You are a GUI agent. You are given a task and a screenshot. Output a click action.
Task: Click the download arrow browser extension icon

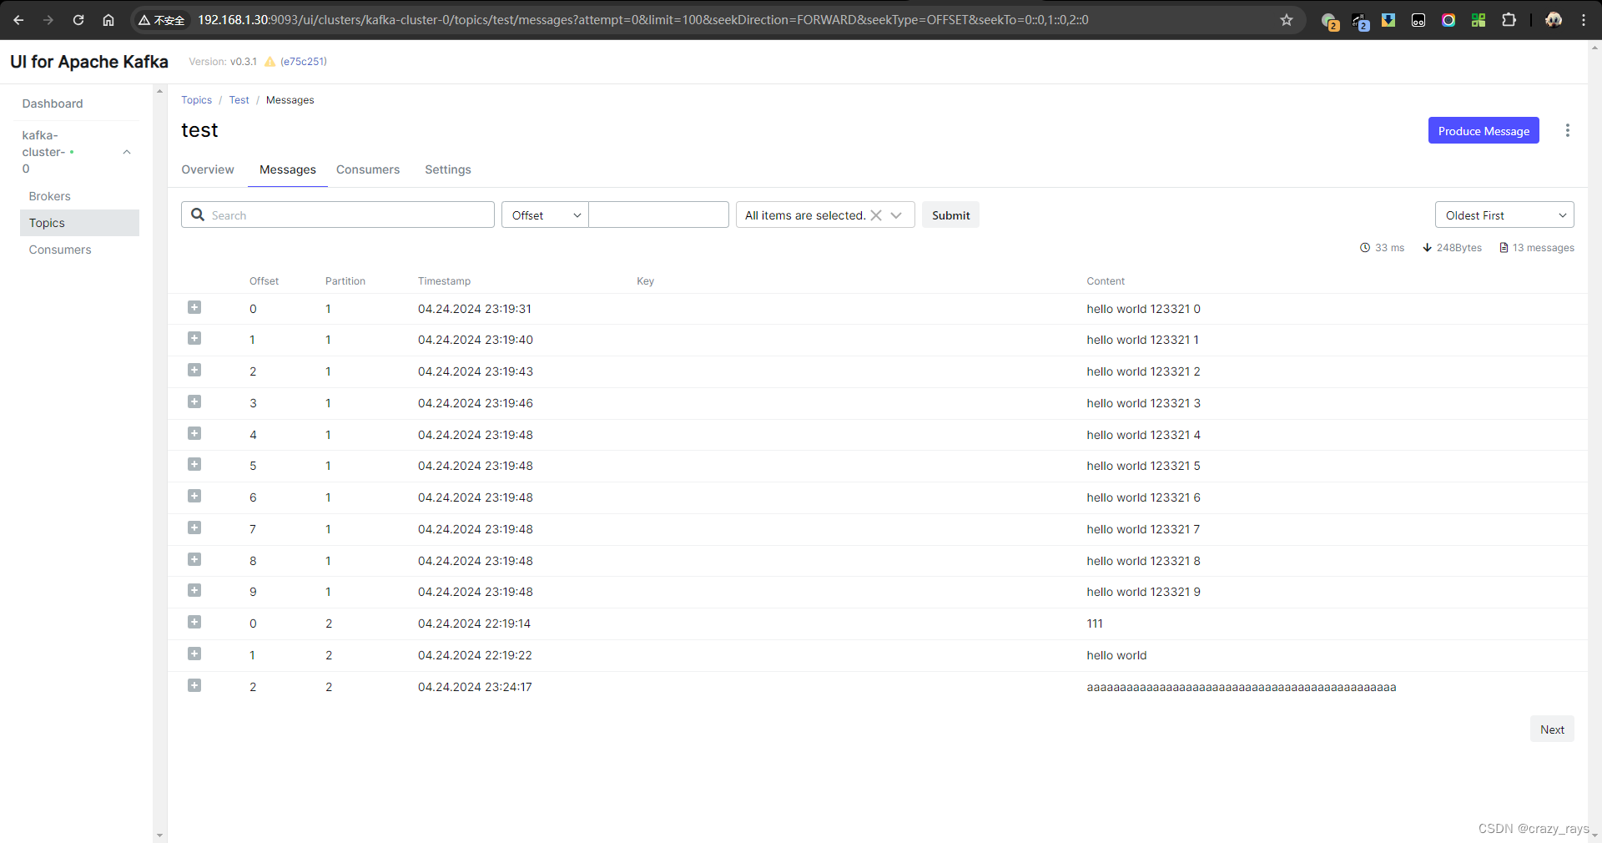pyautogui.click(x=1388, y=20)
